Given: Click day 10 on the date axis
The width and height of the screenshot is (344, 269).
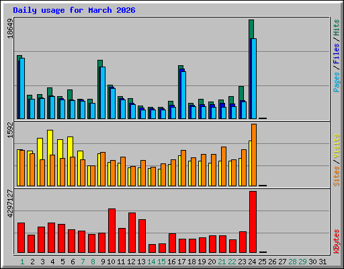Looking at the screenshot, I should tap(111, 262).
